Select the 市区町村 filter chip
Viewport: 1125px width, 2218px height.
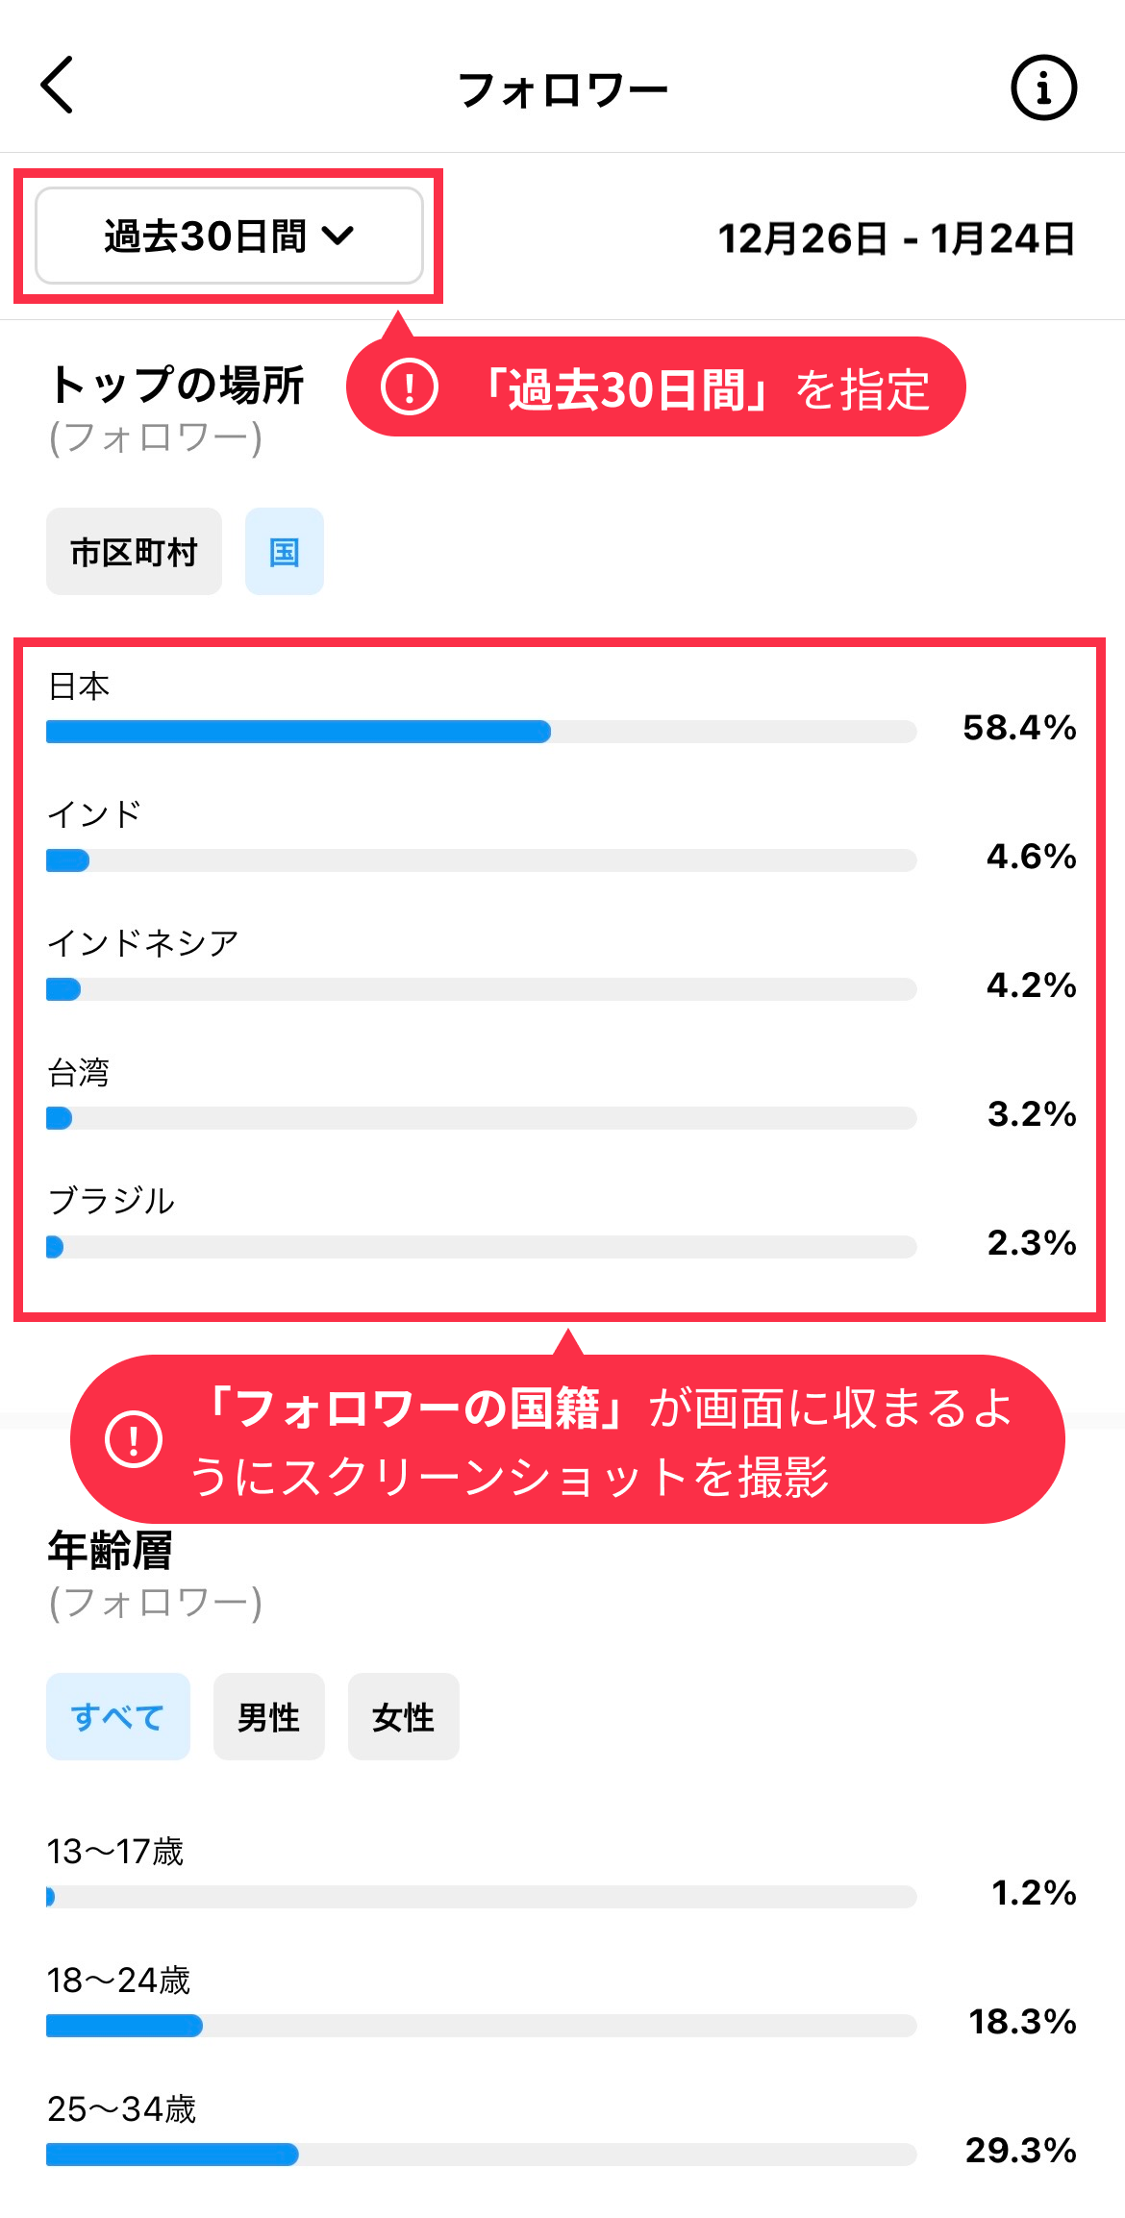click(x=134, y=551)
